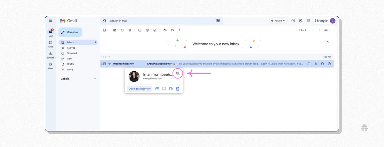Tick the checkbox on the 4:30 AM email row
Image resolution: width=384 pixels, height=147 pixels.
coord(104,57)
